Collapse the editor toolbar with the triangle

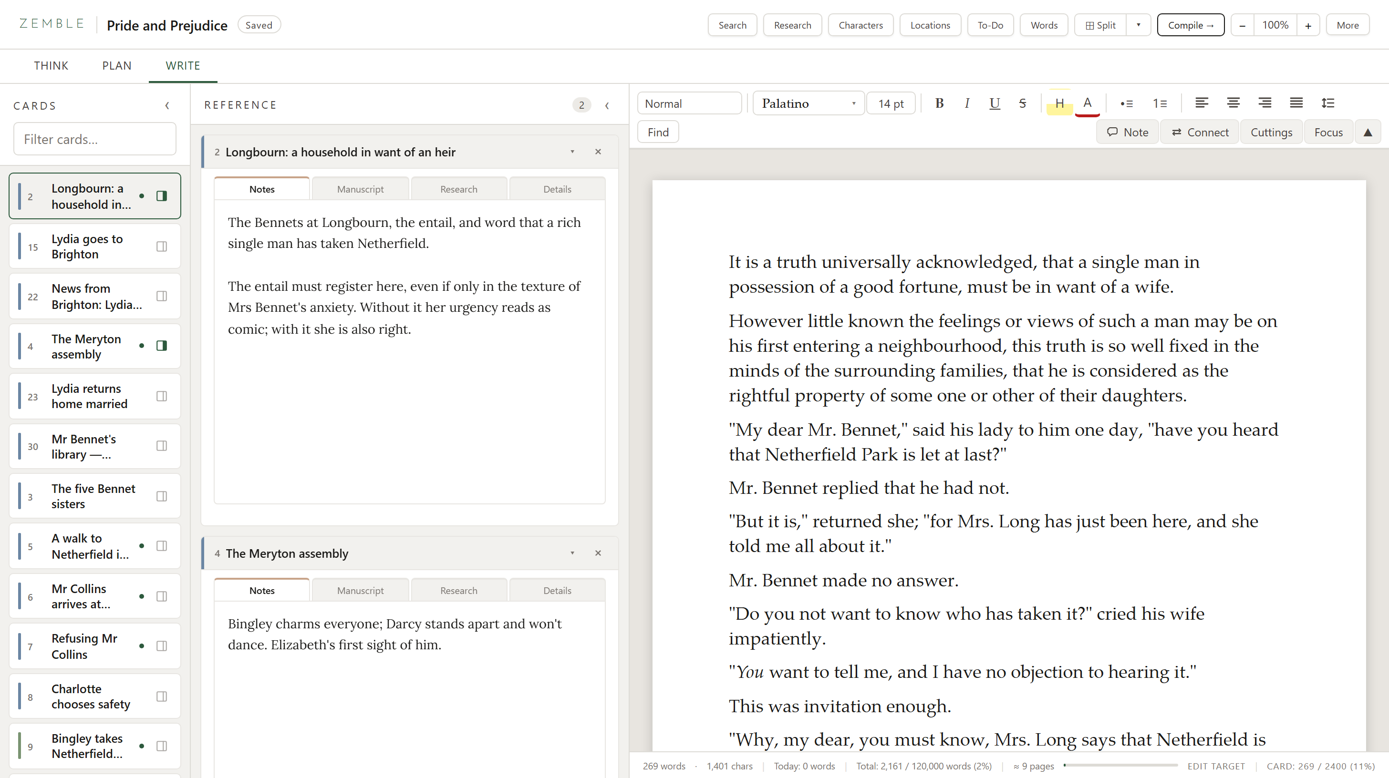coord(1368,132)
